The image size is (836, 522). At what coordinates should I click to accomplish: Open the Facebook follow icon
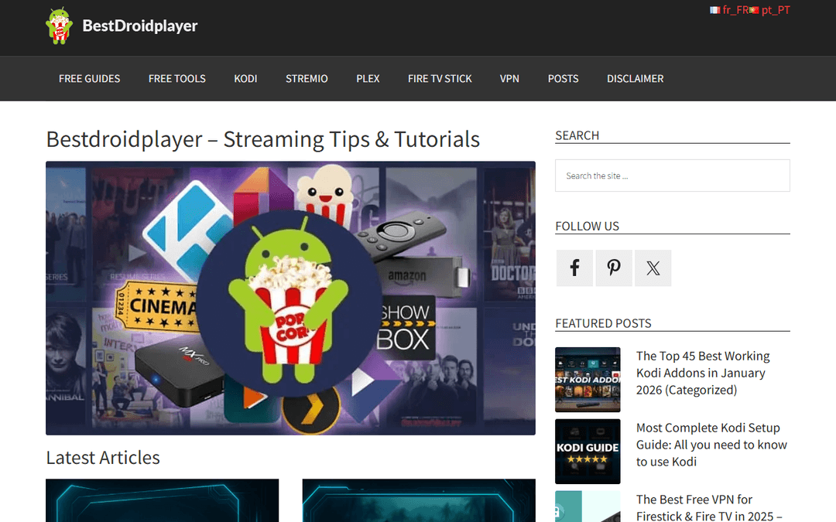click(574, 268)
